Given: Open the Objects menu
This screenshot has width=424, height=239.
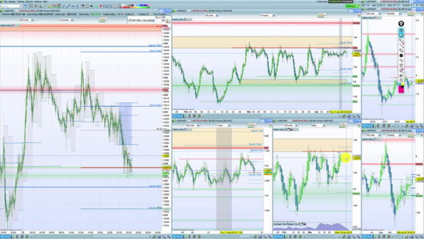Looking at the screenshot, I should [x=29, y=1].
